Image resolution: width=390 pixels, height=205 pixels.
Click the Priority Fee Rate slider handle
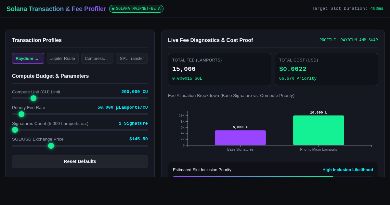coord(21,114)
